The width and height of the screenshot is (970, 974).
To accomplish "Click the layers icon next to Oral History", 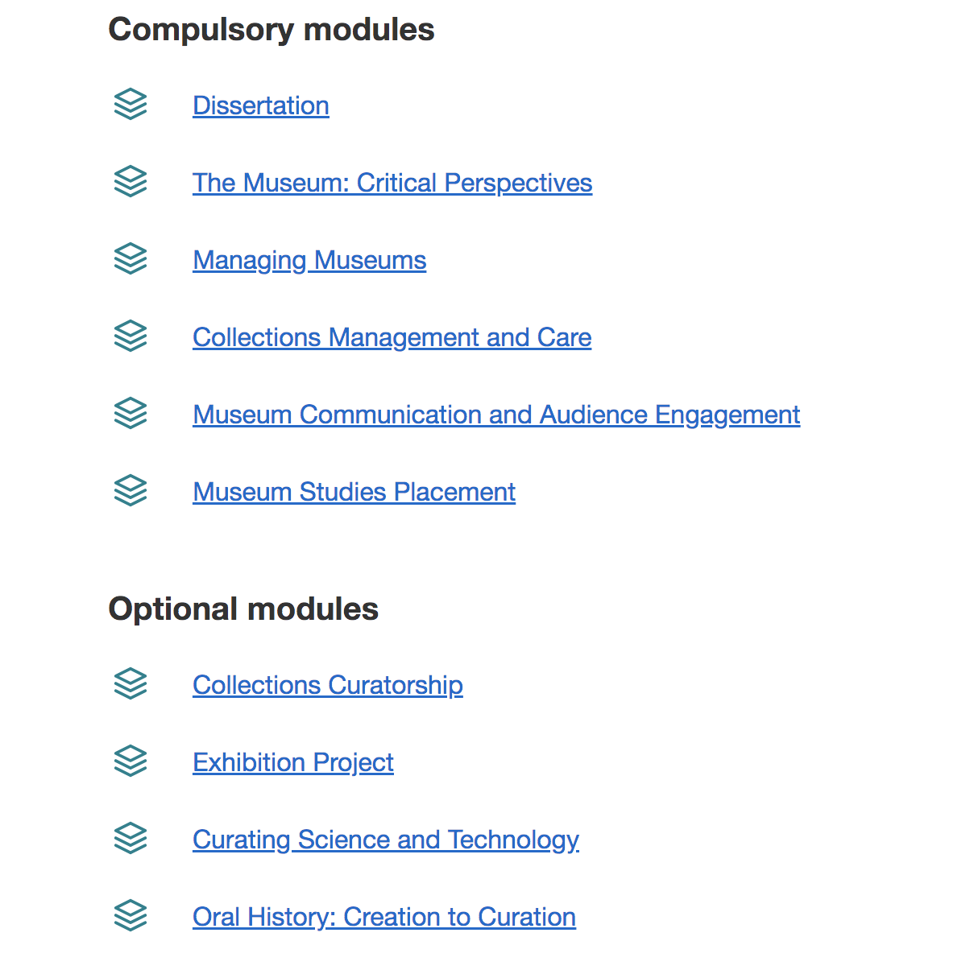I will [131, 915].
